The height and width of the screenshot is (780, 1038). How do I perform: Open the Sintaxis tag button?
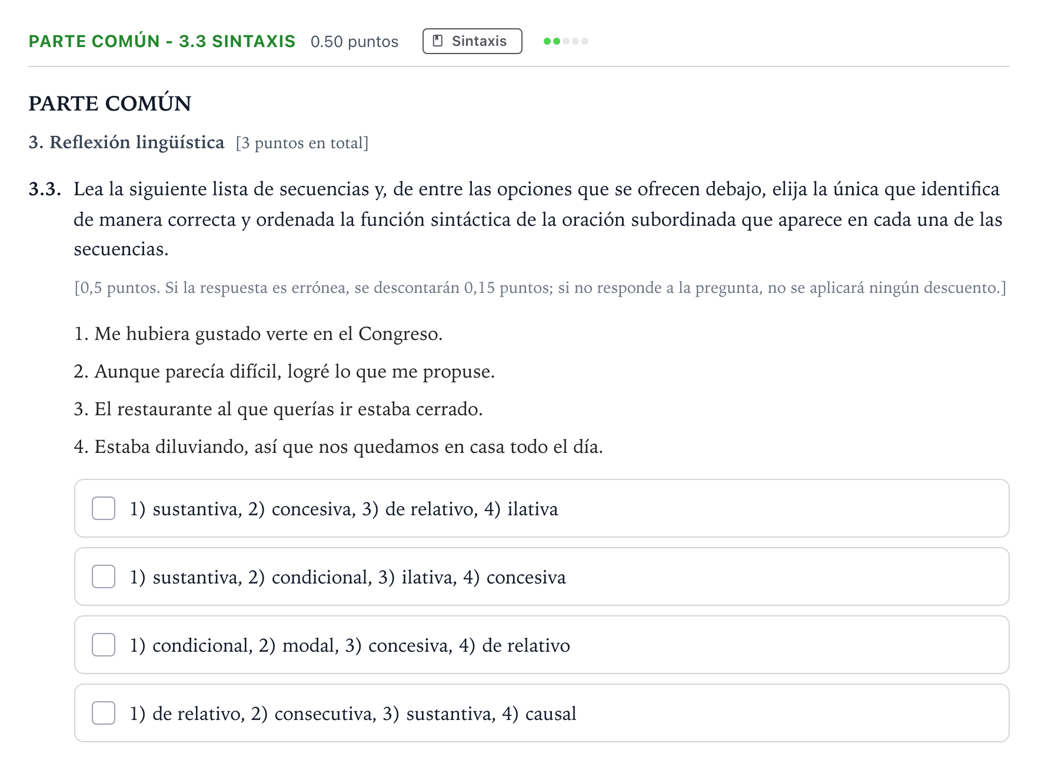(x=472, y=41)
